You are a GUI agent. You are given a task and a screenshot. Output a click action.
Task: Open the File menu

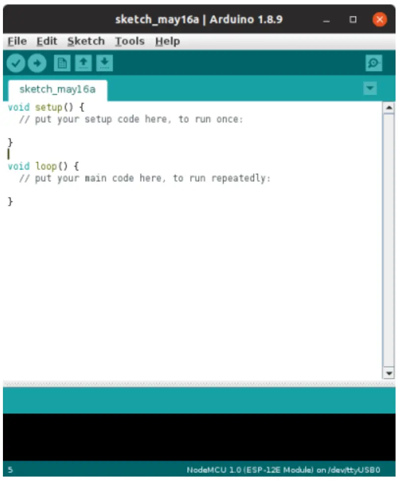[x=17, y=41]
